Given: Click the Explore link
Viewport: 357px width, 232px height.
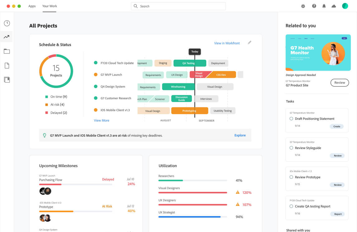Looking at the screenshot, I should tap(240, 135).
